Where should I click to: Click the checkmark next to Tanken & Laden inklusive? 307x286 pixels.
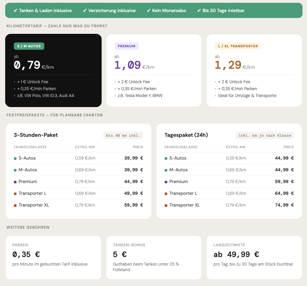[x=16, y=11]
